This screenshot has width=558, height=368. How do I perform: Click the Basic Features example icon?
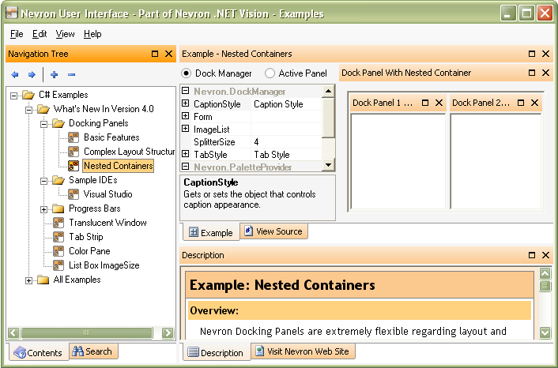(x=74, y=137)
